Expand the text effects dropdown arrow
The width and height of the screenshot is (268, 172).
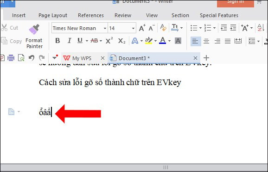click(x=141, y=41)
